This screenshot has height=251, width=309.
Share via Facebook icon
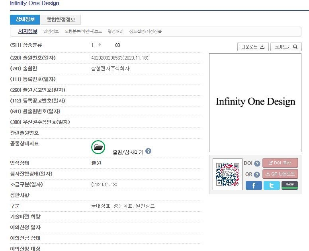(x=254, y=185)
